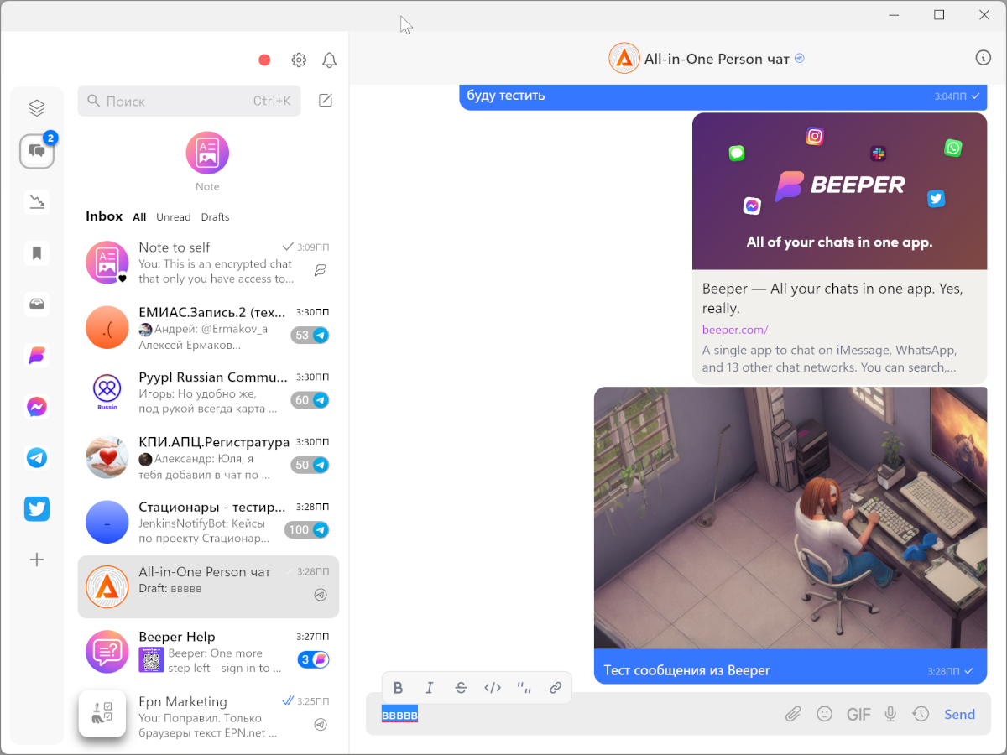
Task: Open the Note avatar at top
Action: [x=207, y=154]
